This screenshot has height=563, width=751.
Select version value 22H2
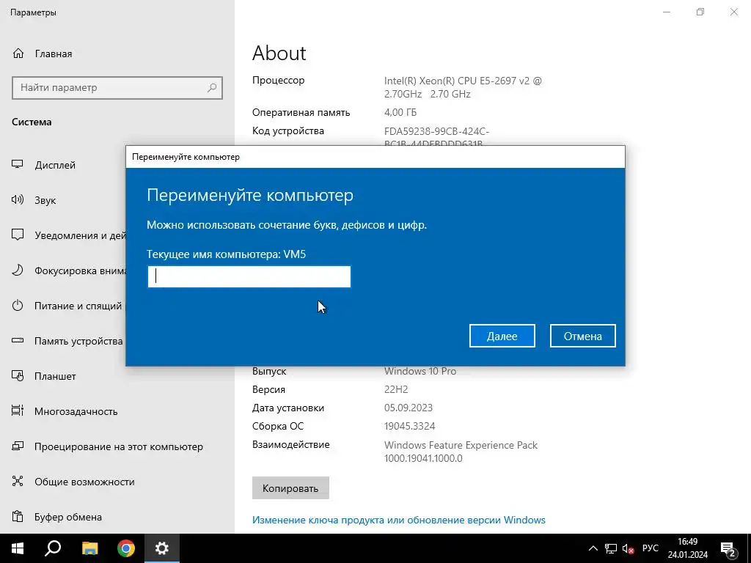396,390
